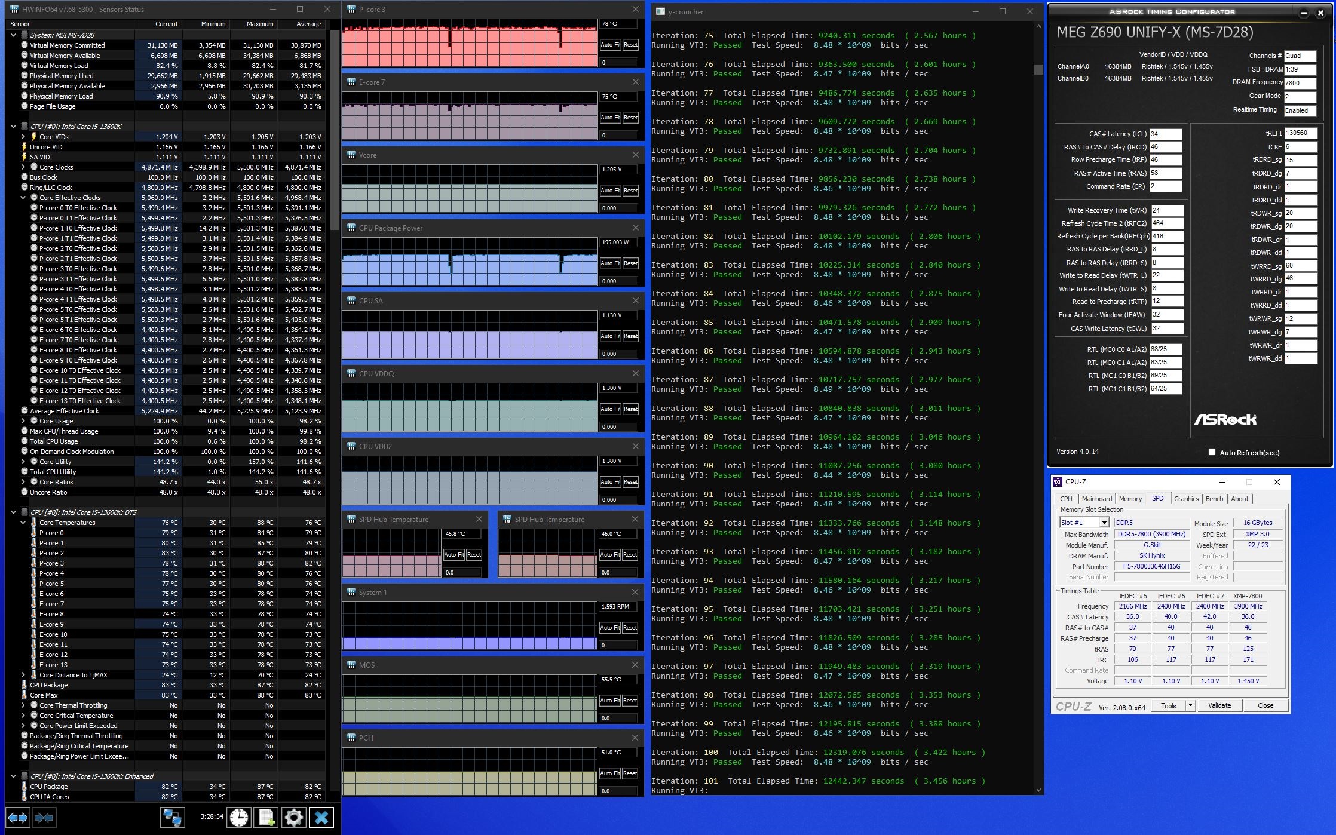Start logging with the sheet plus icon
The width and height of the screenshot is (1336, 835).
[266, 817]
